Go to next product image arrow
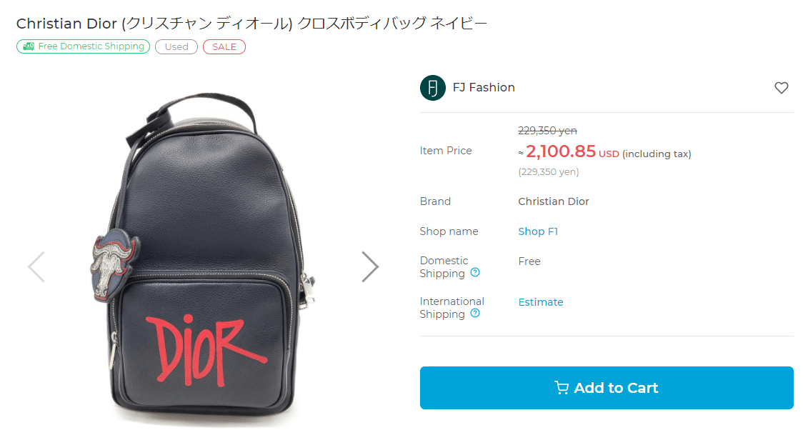This screenshot has height=445, width=808. pyautogui.click(x=370, y=267)
